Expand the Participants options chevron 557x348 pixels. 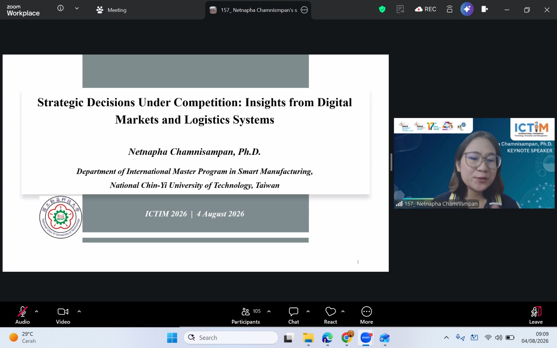[269, 311]
